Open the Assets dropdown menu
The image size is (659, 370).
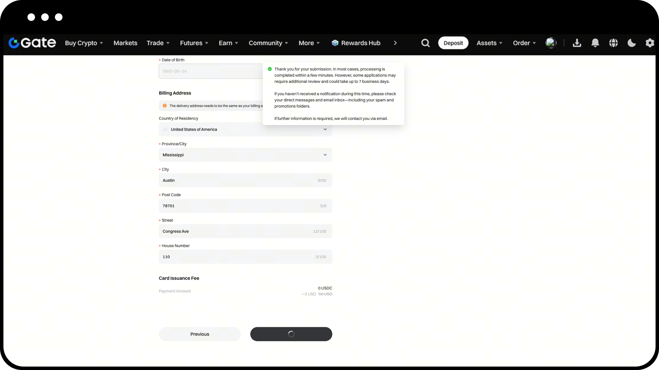click(489, 43)
